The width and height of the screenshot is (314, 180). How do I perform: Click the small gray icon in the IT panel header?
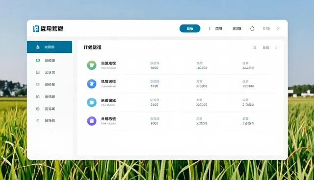coord(255,47)
